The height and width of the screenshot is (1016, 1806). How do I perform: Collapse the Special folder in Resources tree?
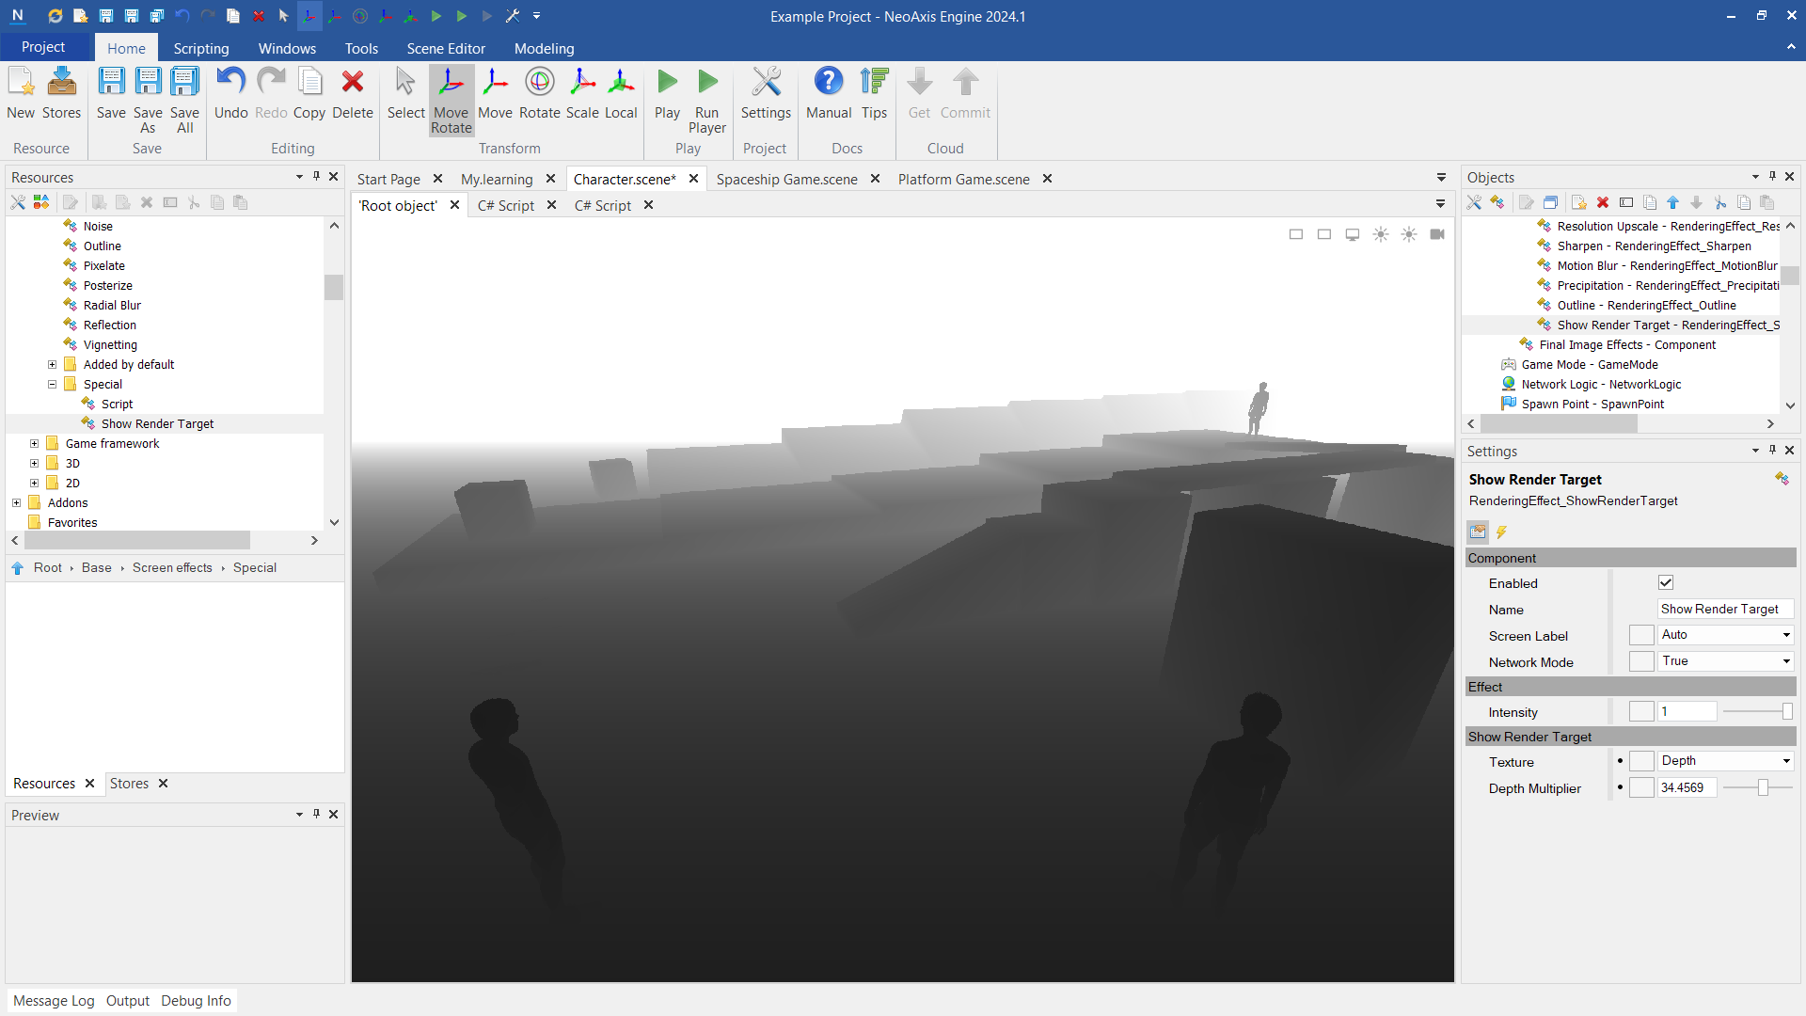click(53, 384)
